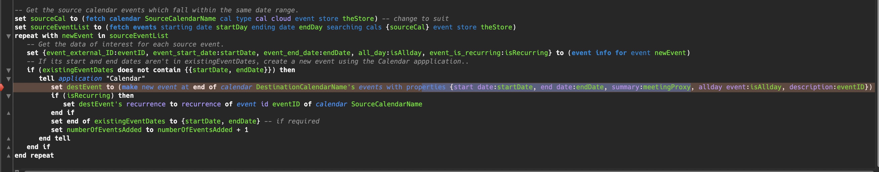Click the 'fetch events' command
The width and height of the screenshot is (879, 172).
pos(133,27)
